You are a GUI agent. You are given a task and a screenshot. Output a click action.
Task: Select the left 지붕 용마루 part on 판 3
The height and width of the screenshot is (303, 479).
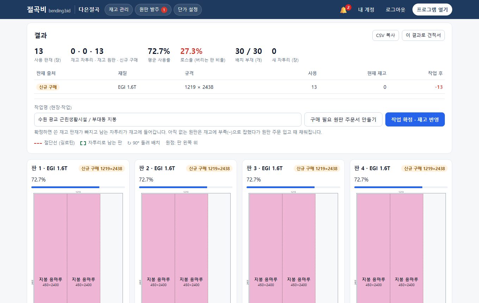coord(266,248)
